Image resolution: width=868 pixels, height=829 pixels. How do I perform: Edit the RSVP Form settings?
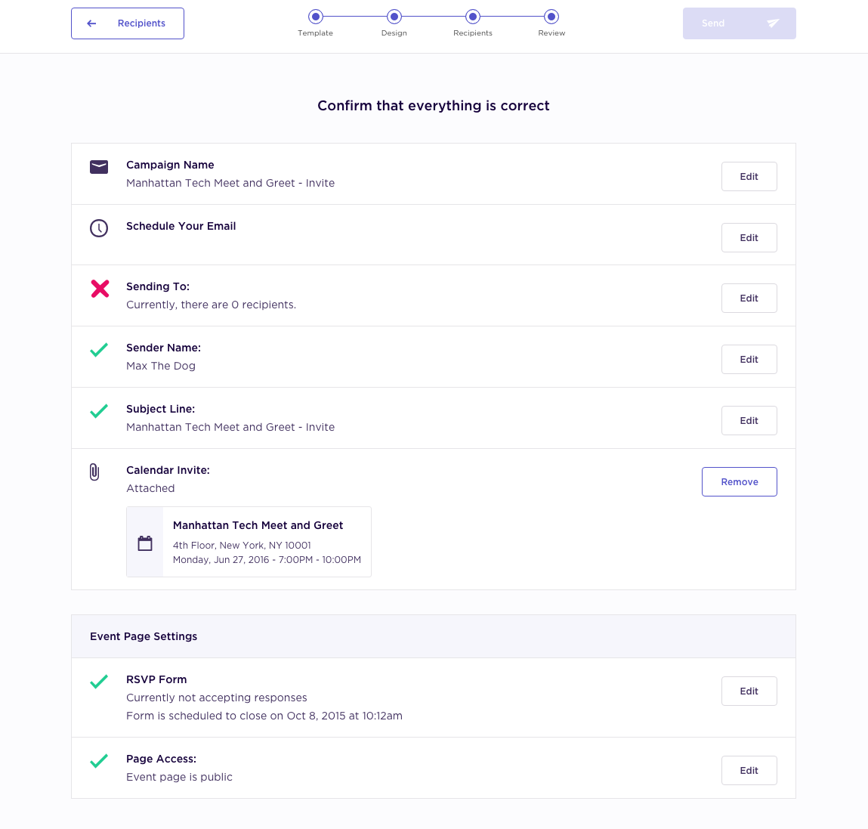tap(749, 691)
